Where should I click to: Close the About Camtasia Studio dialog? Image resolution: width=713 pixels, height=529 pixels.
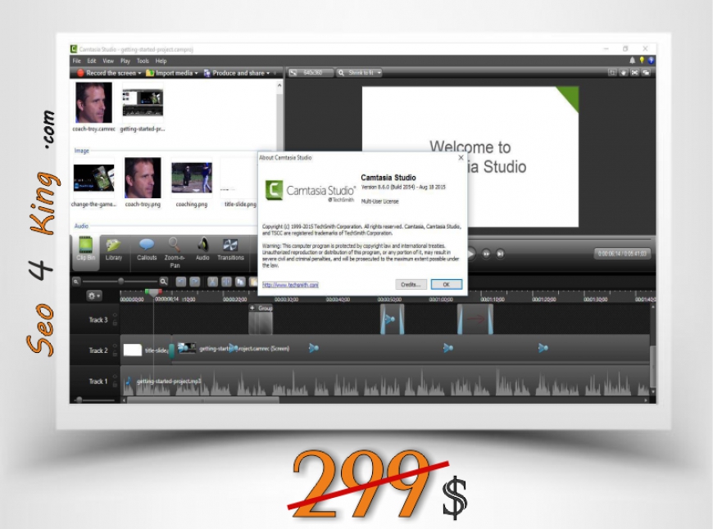[x=461, y=157]
